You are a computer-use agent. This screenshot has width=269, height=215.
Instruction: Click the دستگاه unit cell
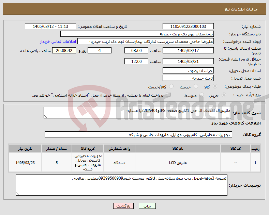pyautogui.click(x=119, y=163)
